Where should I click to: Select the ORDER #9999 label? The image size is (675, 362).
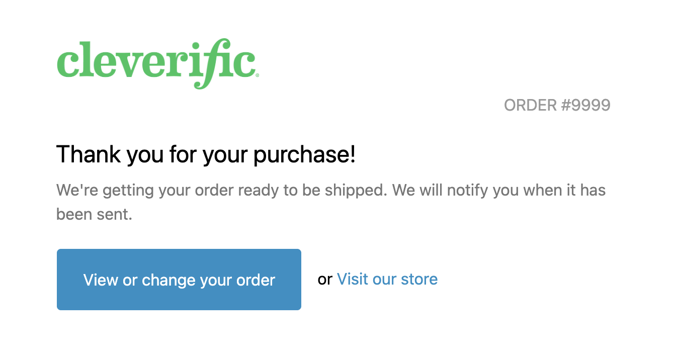point(557,106)
